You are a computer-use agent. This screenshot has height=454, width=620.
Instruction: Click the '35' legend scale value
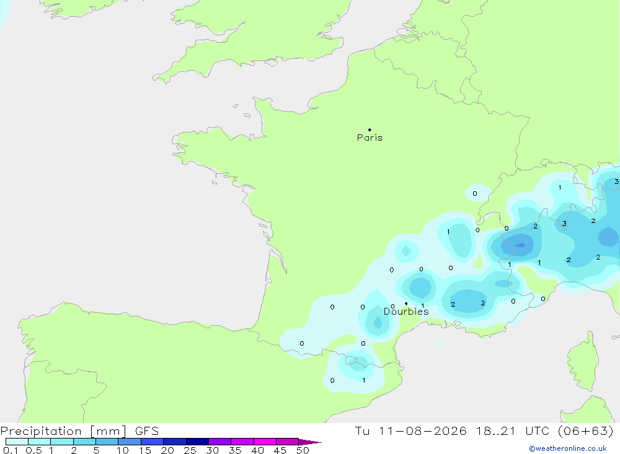235,450
